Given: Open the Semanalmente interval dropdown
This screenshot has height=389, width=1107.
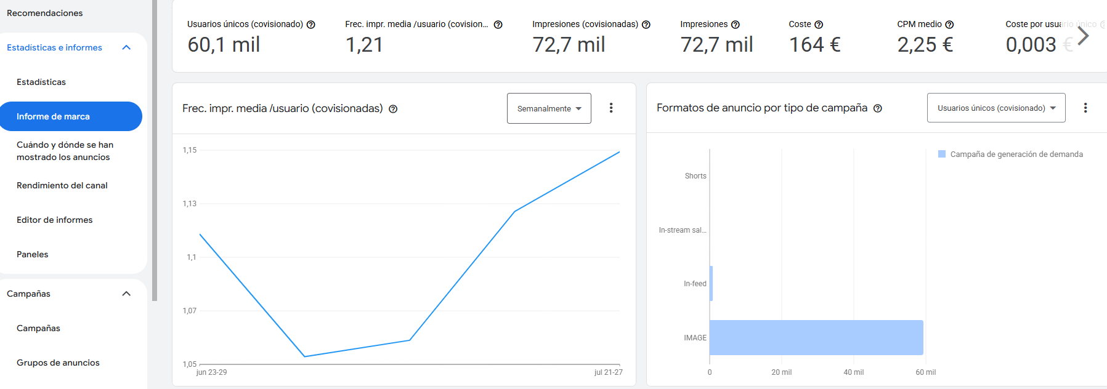Looking at the screenshot, I should [x=549, y=108].
